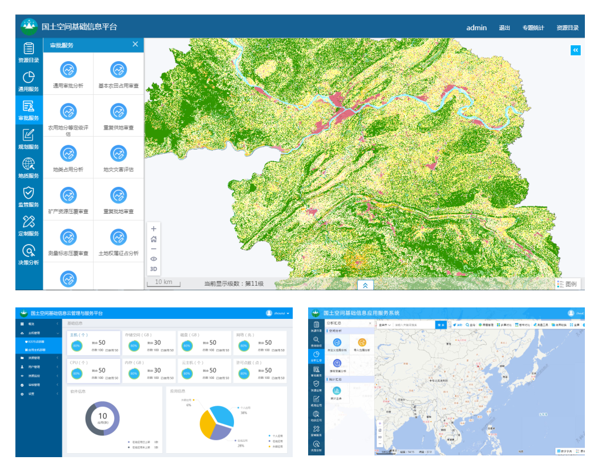Open 专题统计 in the top menu
Screen dimensions: 602x472
click(533, 27)
